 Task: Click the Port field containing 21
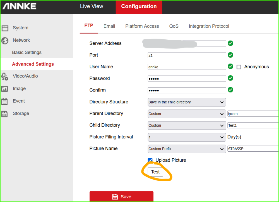point(187,55)
